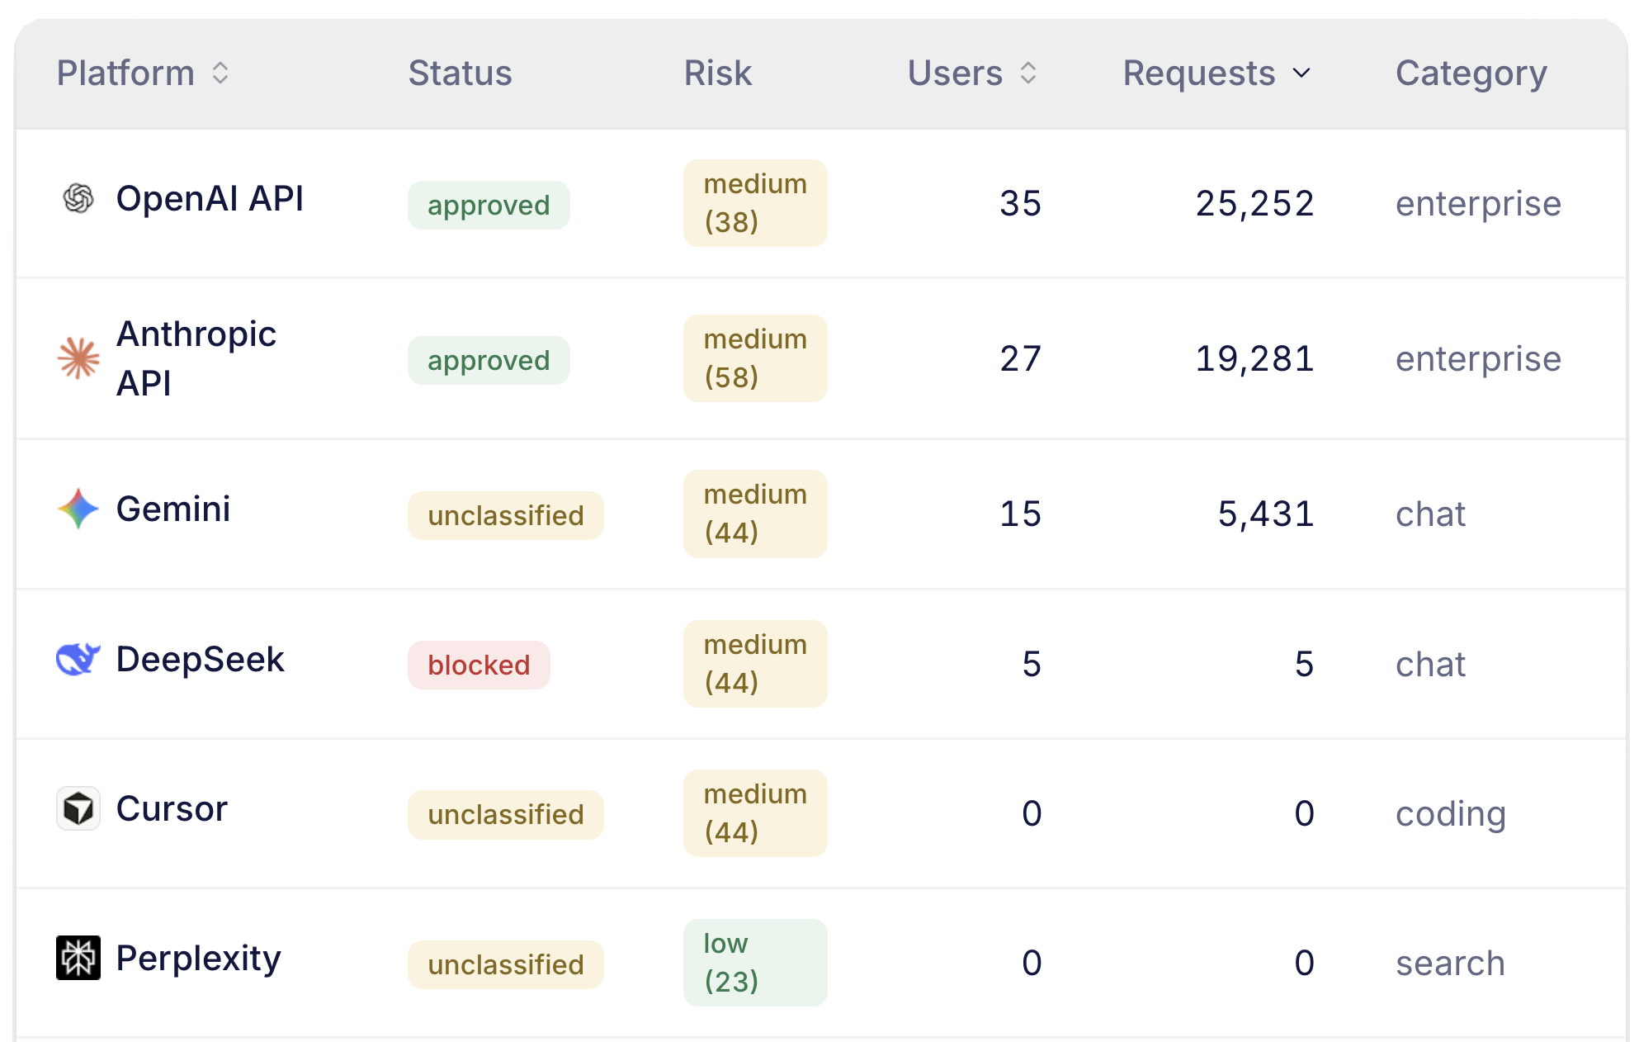Image resolution: width=1639 pixels, height=1042 pixels.
Task: Click the unclassified badge for Cursor
Action: (x=506, y=814)
